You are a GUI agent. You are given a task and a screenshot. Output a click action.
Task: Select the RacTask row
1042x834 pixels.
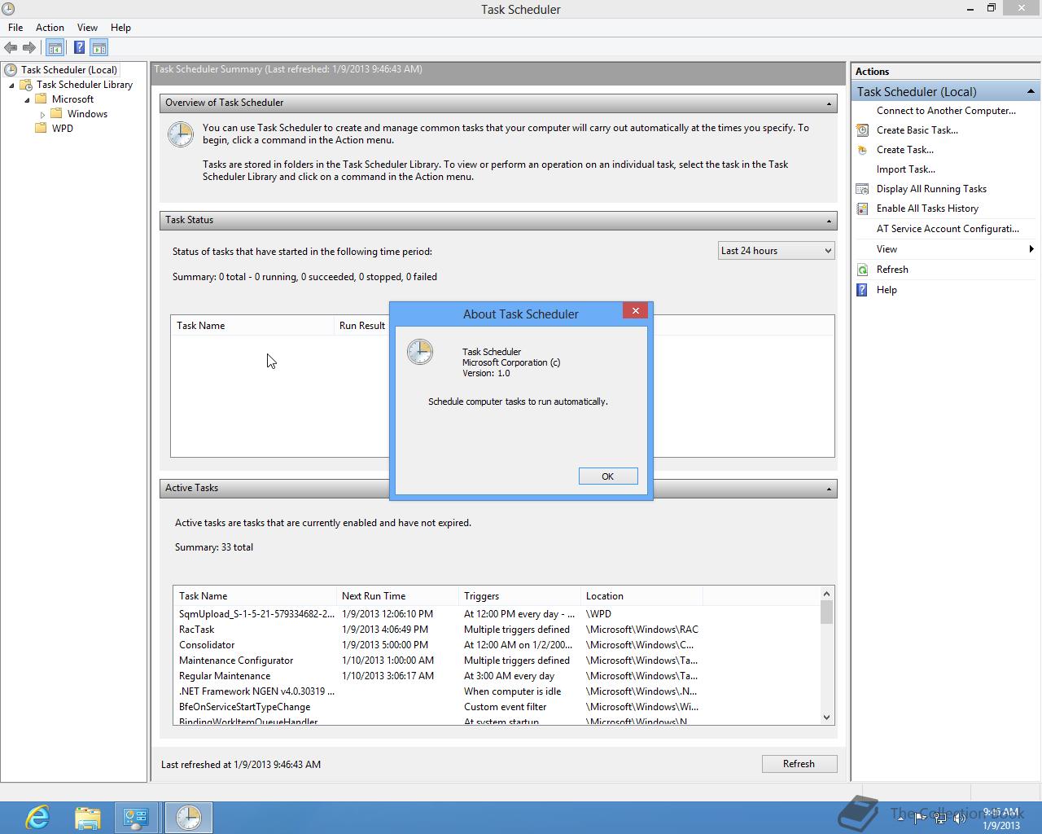[497, 630]
